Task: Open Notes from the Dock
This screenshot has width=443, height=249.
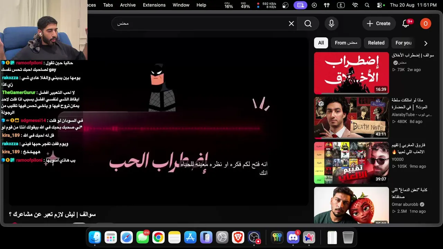Action: click(174, 237)
